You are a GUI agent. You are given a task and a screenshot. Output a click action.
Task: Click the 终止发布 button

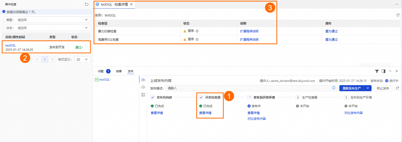[x=383, y=88]
